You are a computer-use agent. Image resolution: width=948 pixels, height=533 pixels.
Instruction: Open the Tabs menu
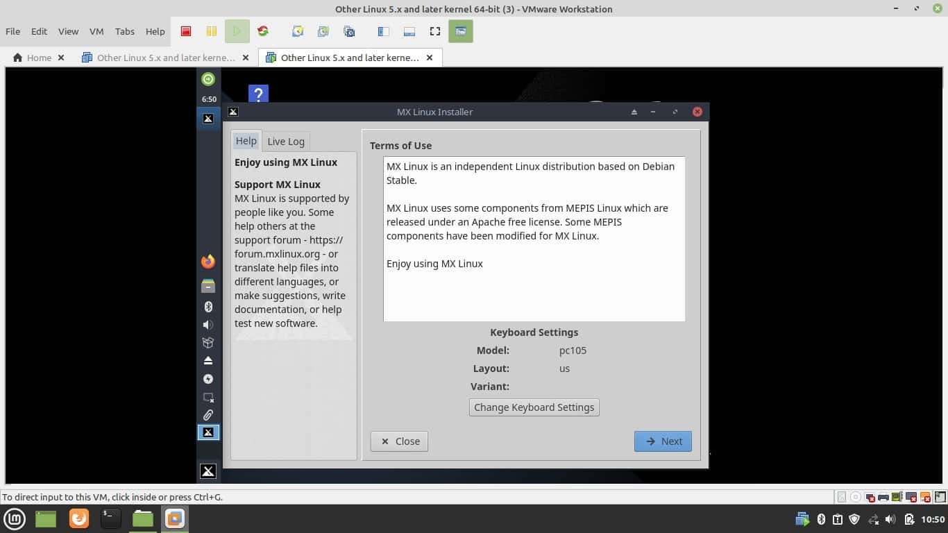coord(125,31)
